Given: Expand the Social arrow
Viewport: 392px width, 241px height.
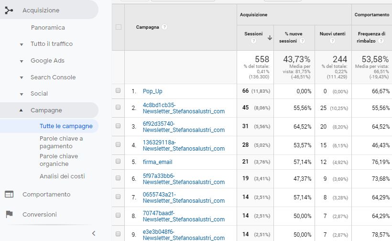Looking at the screenshot, I should click(22, 94).
